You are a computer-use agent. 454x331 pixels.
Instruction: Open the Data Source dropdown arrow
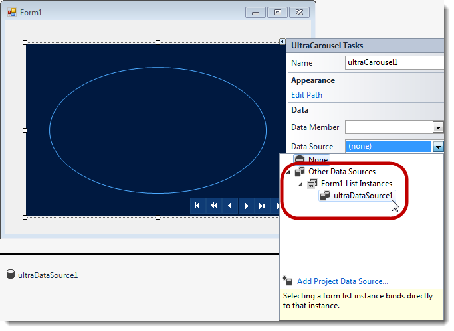click(437, 146)
